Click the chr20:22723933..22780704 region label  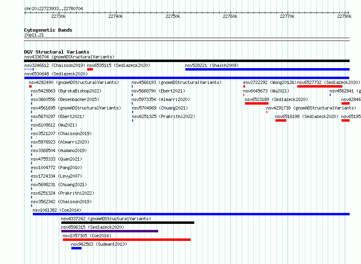pos(54,9)
